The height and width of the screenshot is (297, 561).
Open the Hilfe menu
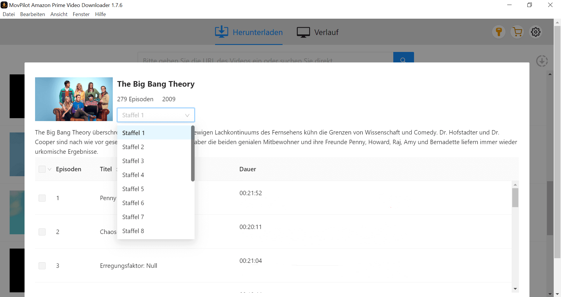[x=101, y=14]
